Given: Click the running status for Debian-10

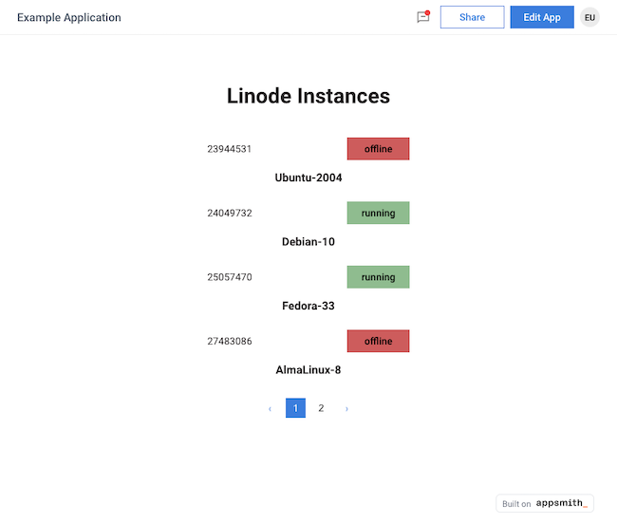Looking at the screenshot, I should pyautogui.click(x=378, y=213).
